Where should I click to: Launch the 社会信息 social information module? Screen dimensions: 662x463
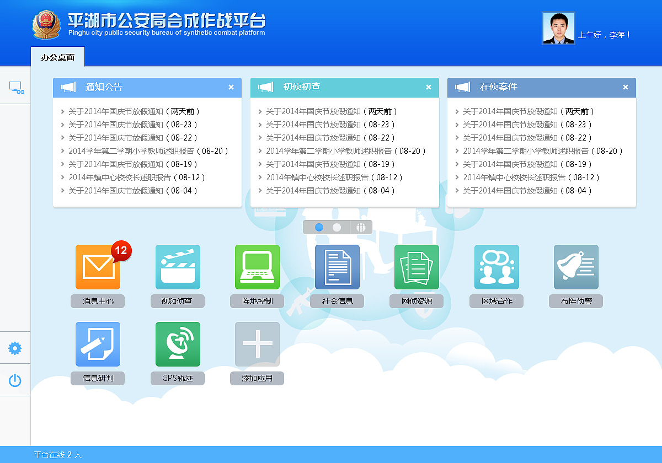point(337,266)
